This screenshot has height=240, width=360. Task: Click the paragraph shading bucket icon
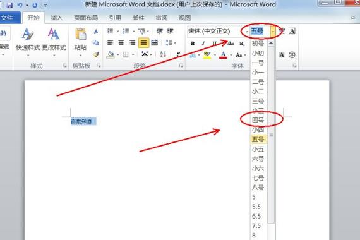[x=111, y=55]
